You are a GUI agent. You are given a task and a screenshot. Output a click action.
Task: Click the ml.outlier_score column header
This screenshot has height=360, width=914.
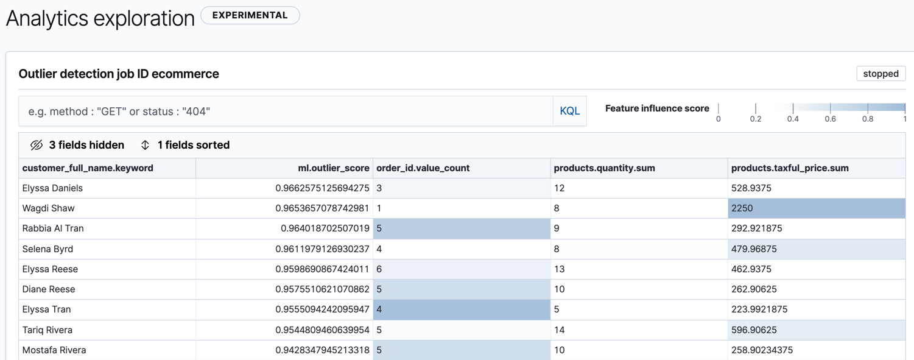284,168
